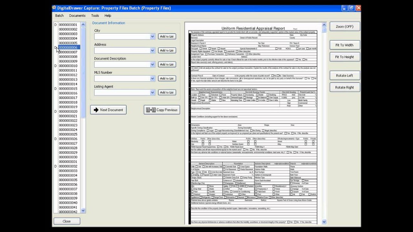Select page 0000000023 in the list
Viewport: 413px width, 232px height.
(x=68, y=125)
